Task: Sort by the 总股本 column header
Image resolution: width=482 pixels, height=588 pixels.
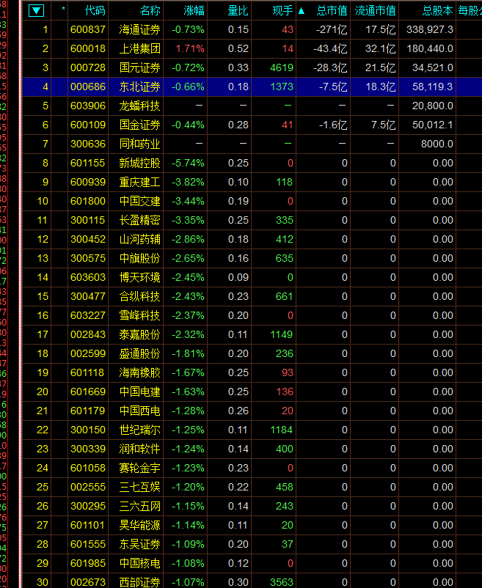Action: pos(438,10)
